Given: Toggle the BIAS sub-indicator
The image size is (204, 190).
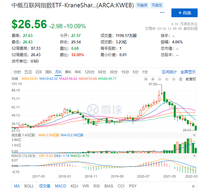Looking at the screenshot, I should tap(109, 186).
